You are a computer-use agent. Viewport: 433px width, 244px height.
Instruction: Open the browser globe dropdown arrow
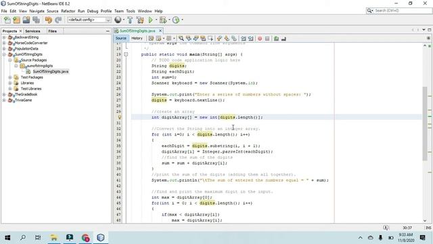coord(123,20)
